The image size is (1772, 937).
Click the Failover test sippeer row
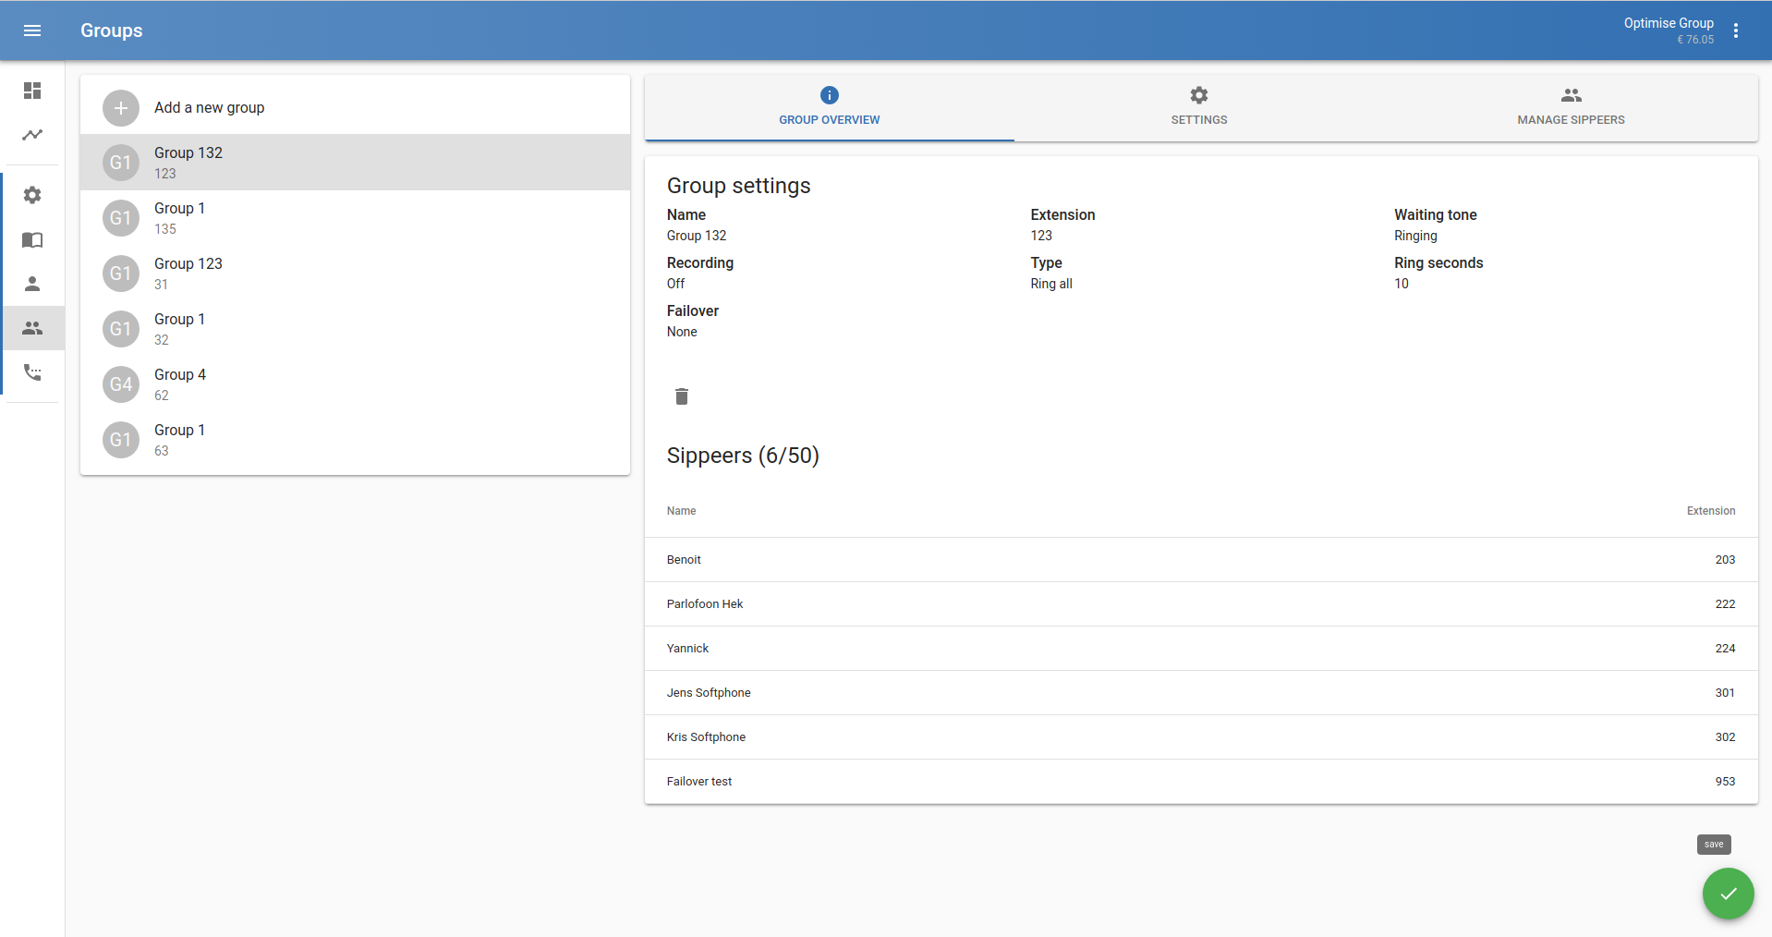pos(1200,782)
